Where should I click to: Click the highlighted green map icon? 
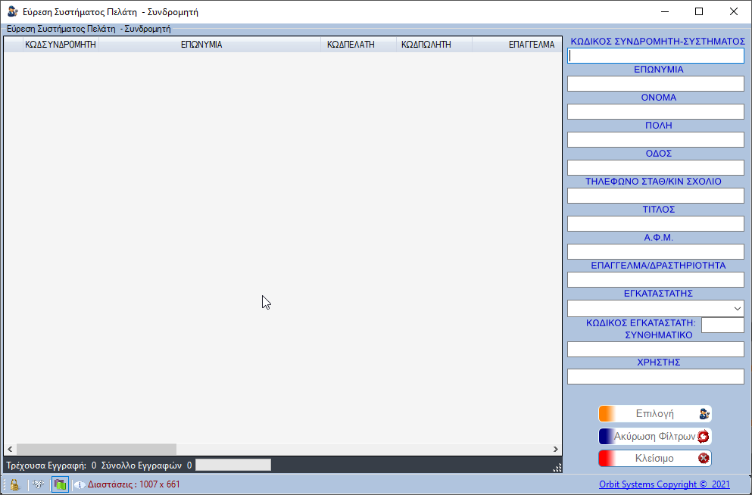(x=60, y=484)
